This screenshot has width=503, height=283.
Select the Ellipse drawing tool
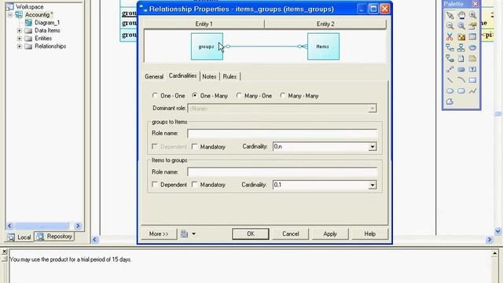click(450, 91)
